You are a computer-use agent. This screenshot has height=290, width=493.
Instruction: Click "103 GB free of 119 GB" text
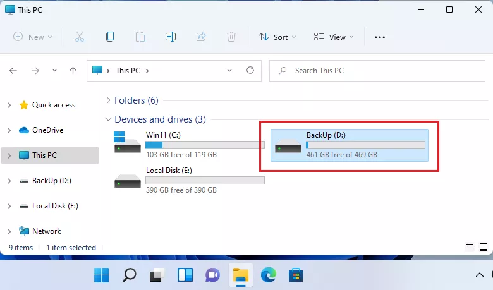tap(181, 155)
